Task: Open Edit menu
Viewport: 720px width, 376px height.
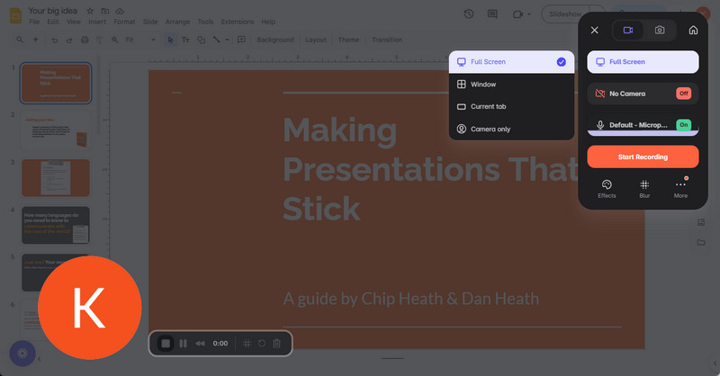Action: (x=53, y=22)
